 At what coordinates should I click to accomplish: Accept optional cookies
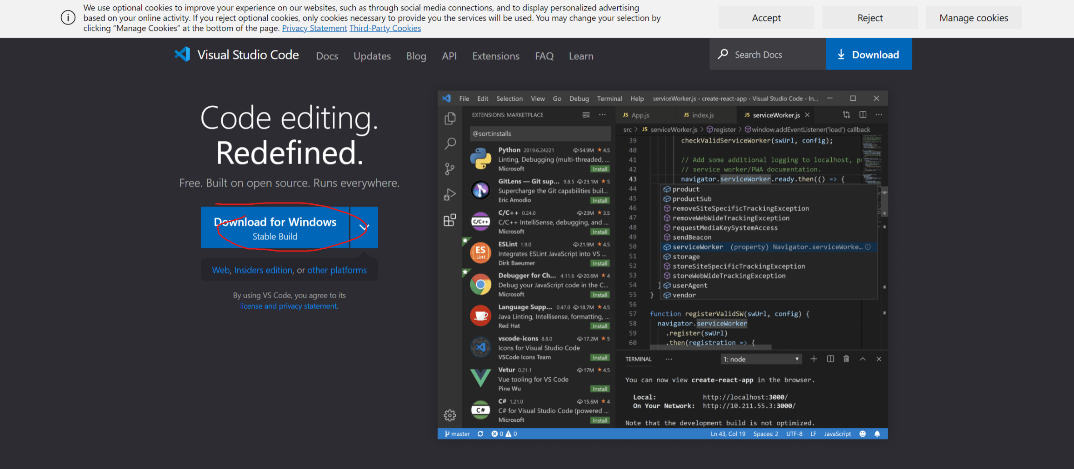766,18
